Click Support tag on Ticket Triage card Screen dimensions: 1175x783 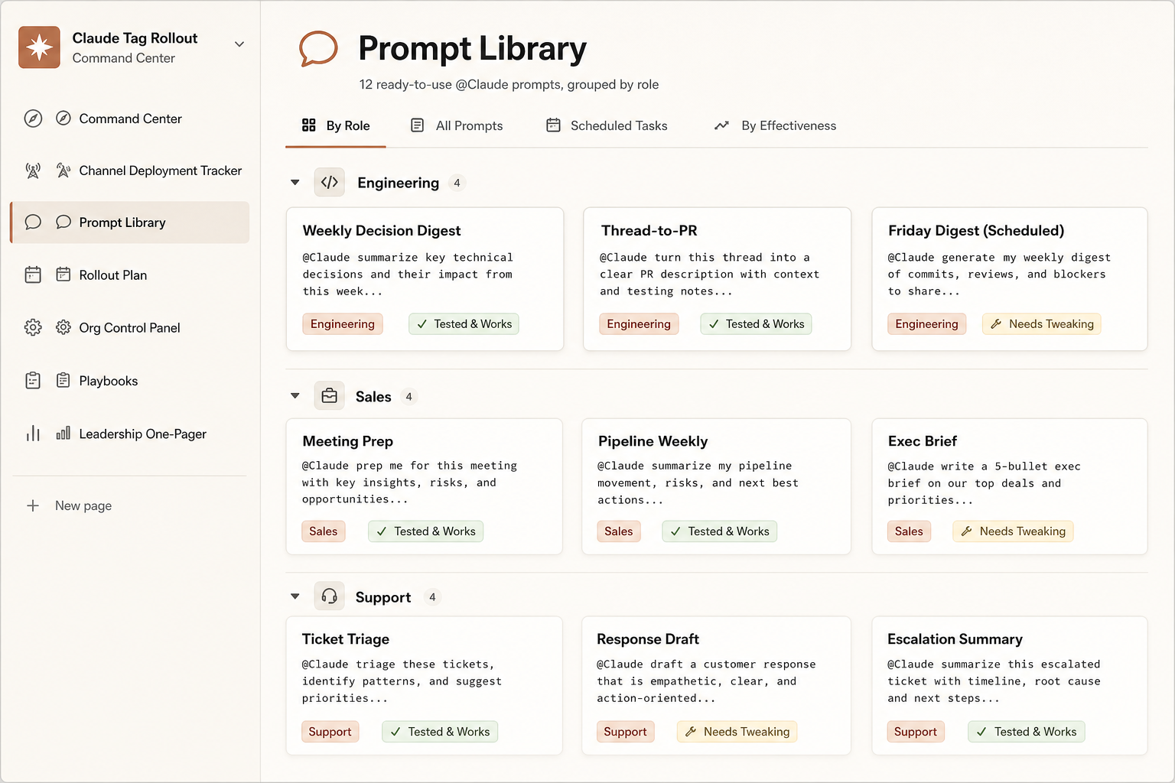coord(330,732)
